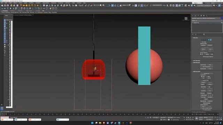This screenshot has width=223, height=125.
Task: Select the Polygon sub-object level icon
Action: (x=209, y=40)
